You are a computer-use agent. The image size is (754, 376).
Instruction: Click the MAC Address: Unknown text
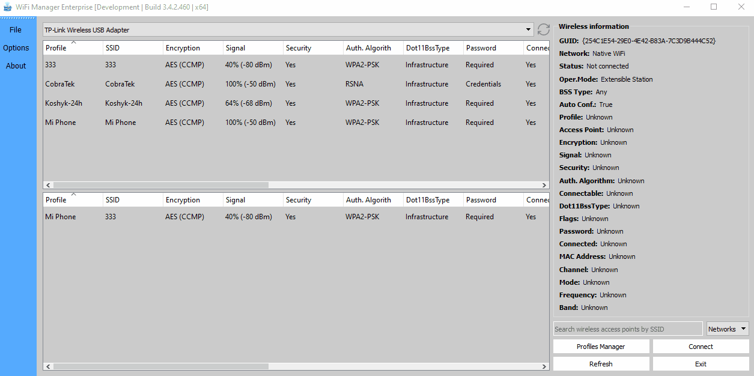pyautogui.click(x=597, y=256)
